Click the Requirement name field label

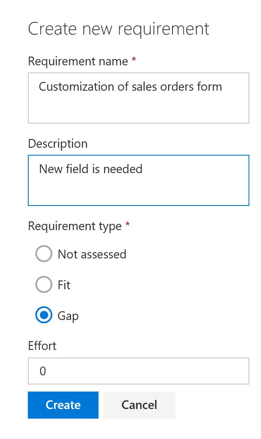[x=78, y=61]
